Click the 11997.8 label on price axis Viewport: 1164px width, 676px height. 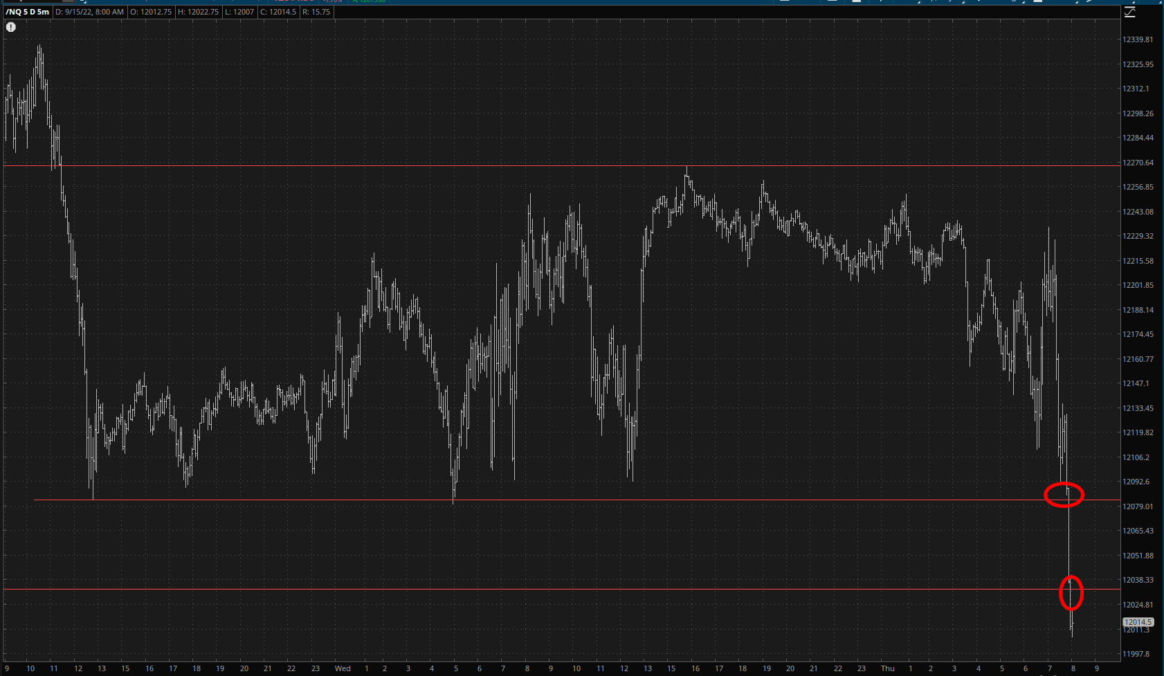(1136, 654)
